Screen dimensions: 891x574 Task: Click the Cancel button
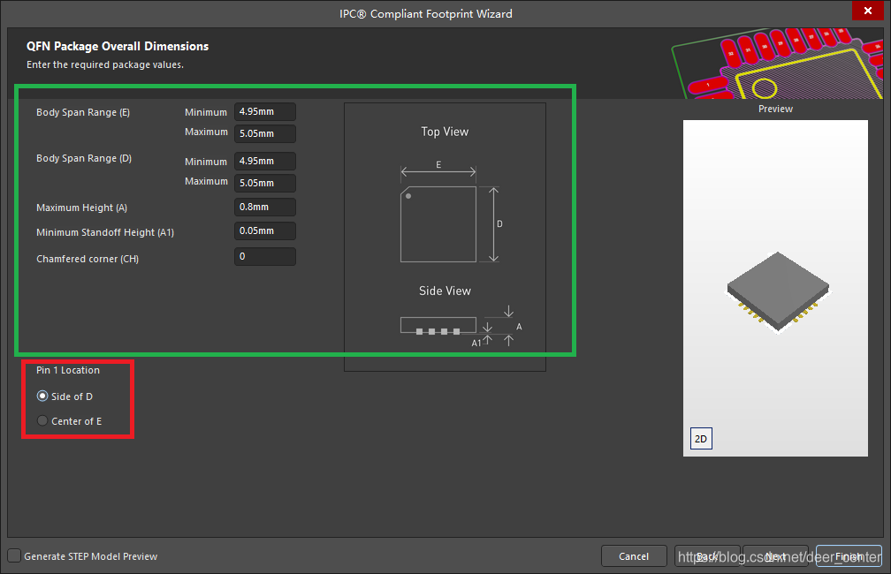coord(634,556)
